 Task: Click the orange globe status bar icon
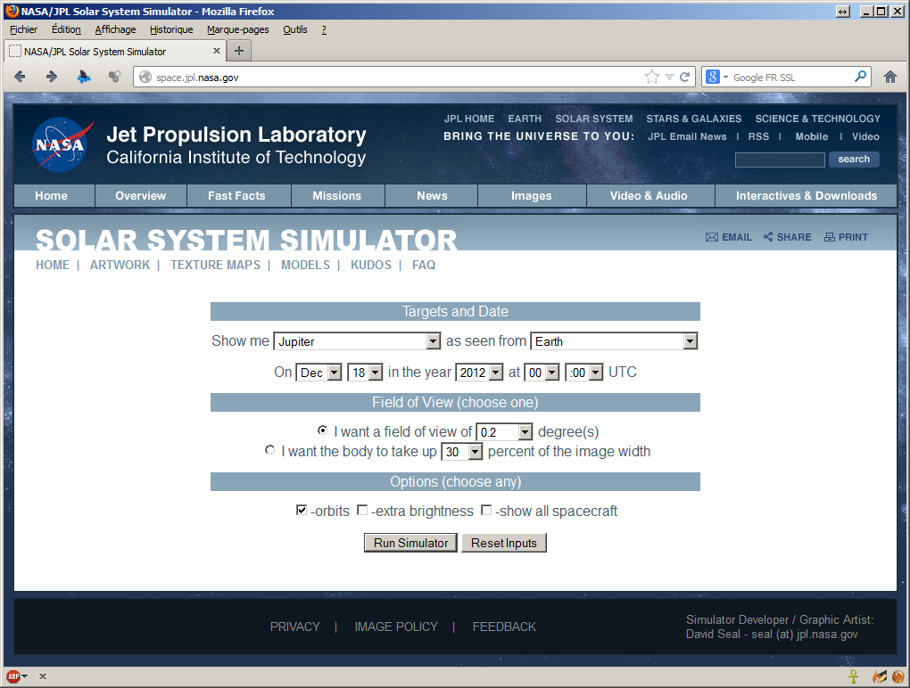coord(898,676)
